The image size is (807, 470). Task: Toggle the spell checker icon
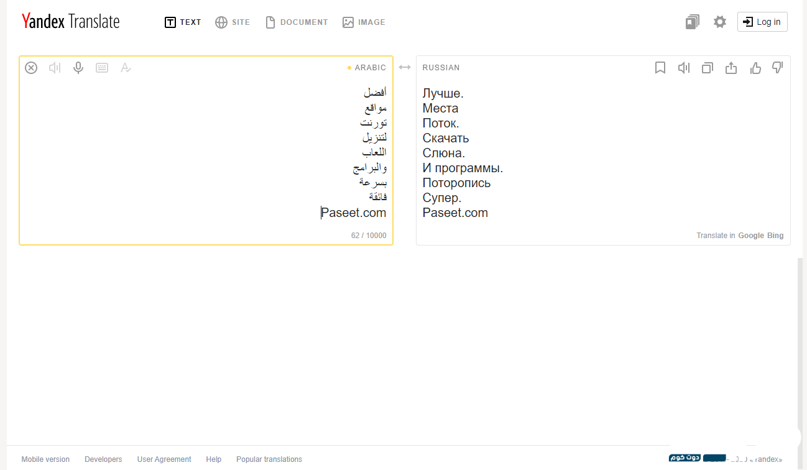[x=126, y=68]
